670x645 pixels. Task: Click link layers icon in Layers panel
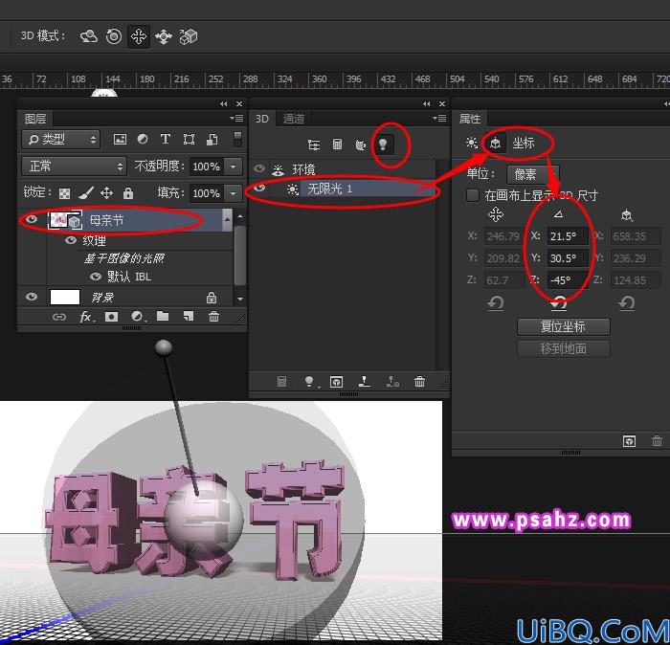coord(59,317)
